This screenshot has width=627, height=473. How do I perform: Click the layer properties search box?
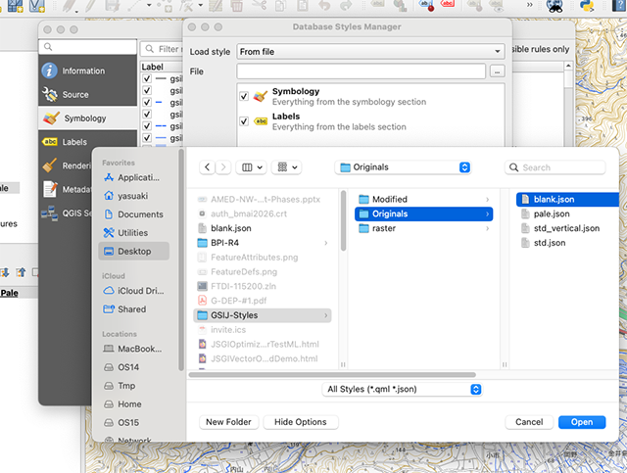pyautogui.click(x=88, y=47)
